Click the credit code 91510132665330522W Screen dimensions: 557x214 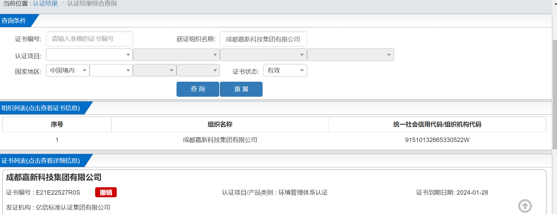437,140
